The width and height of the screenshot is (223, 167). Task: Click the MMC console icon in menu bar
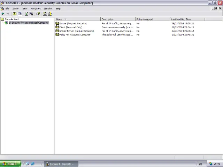pyautogui.click(x=2, y=8)
